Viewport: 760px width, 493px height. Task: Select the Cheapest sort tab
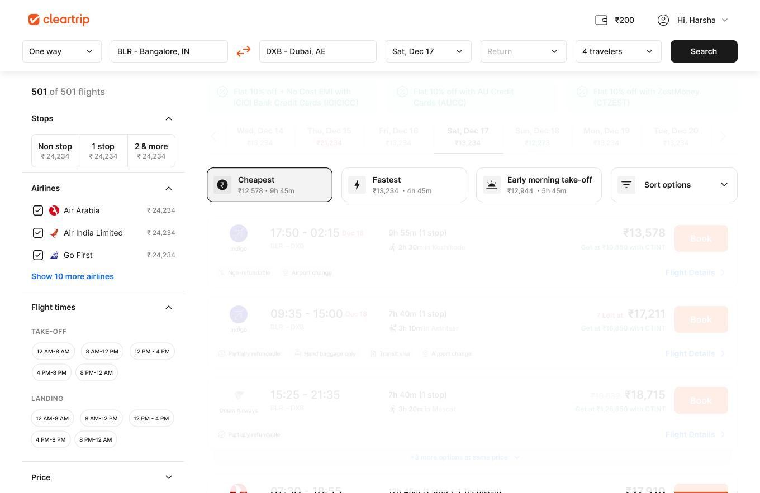(x=269, y=185)
